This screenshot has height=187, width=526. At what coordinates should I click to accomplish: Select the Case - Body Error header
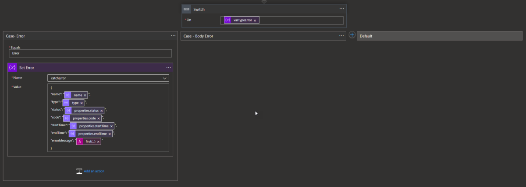[263, 36]
